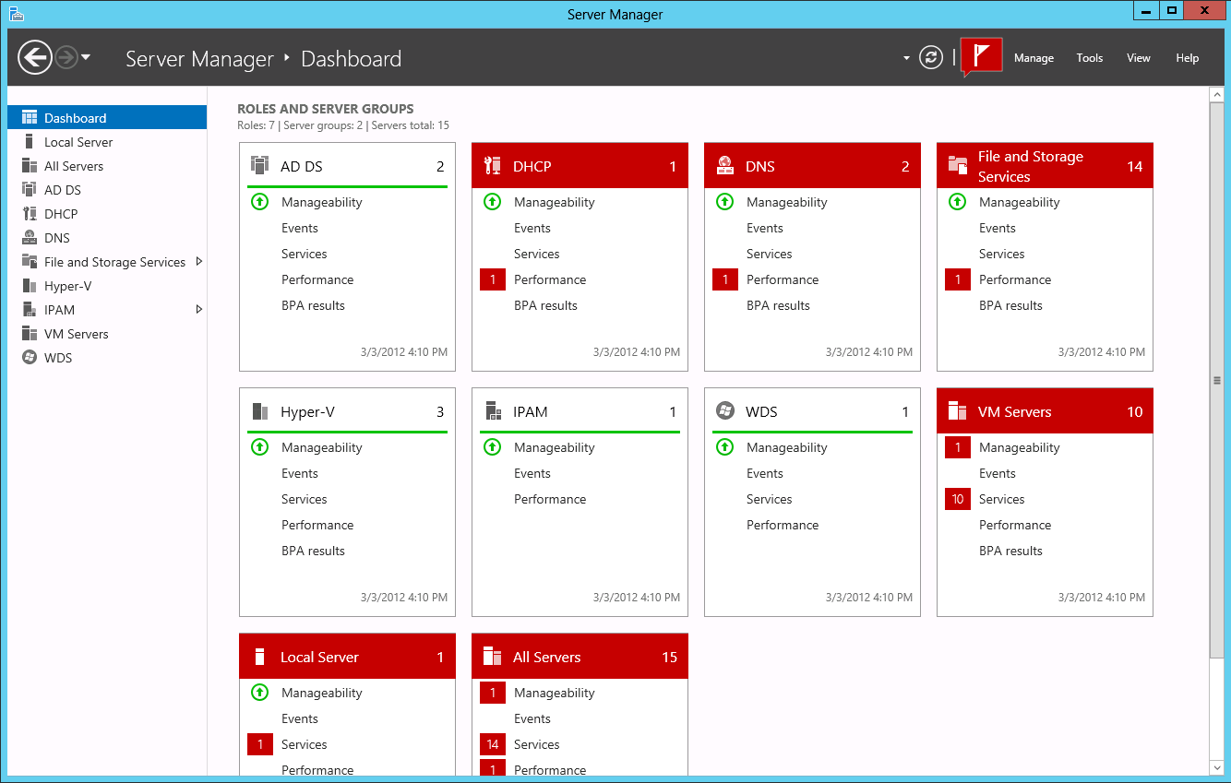Open Performance alert badge in DHCP tile
1231x783 pixels.
click(493, 279)
